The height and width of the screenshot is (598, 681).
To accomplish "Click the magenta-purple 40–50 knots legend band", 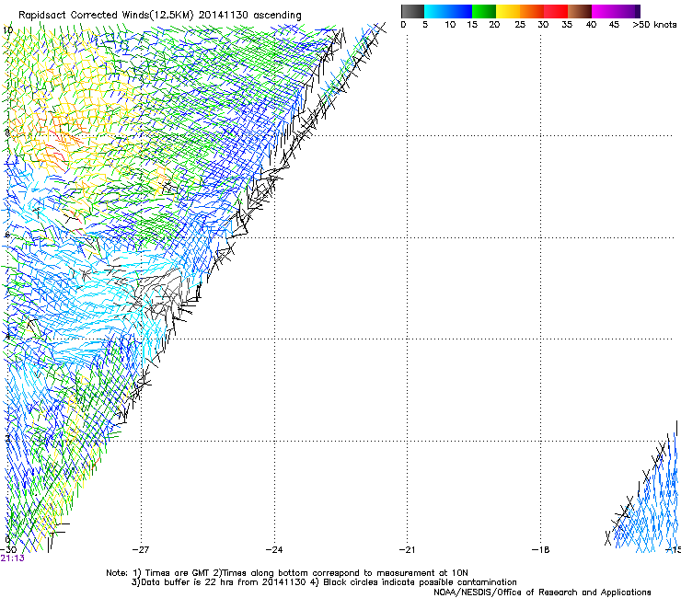I will click(616, 11).
